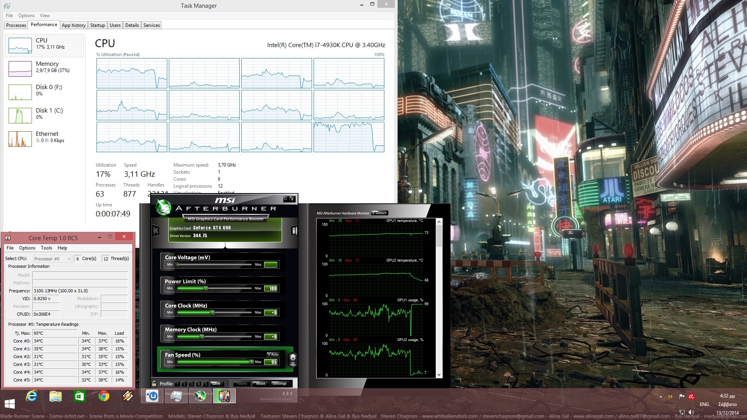Open Internet Explorer from the taskbar
This screenshot has width=747, height=420.
pos(31,396)
